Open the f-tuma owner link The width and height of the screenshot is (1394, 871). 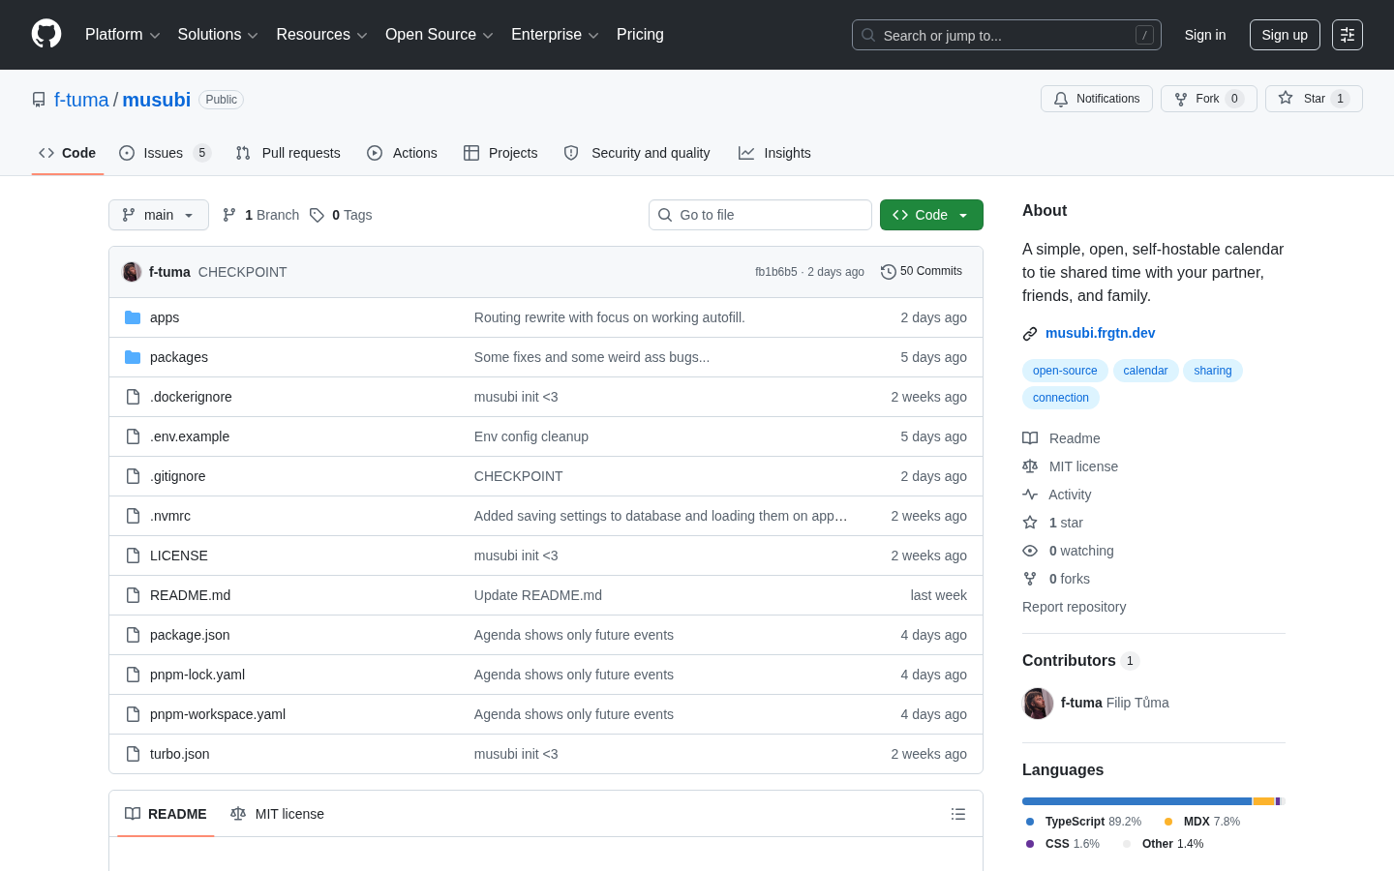pyautogui.click(x=81, y=100)
